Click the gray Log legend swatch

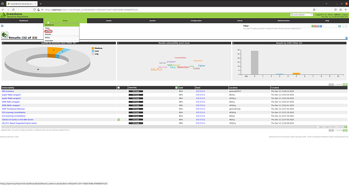click(x=93, y=54)
